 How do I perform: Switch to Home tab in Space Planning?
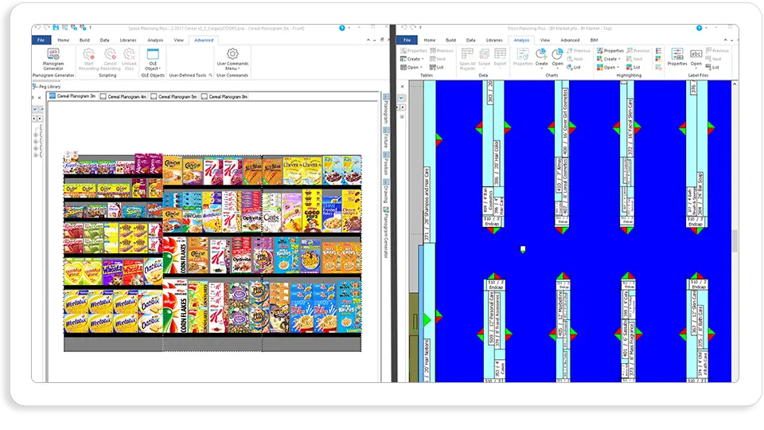coord(64,40)
